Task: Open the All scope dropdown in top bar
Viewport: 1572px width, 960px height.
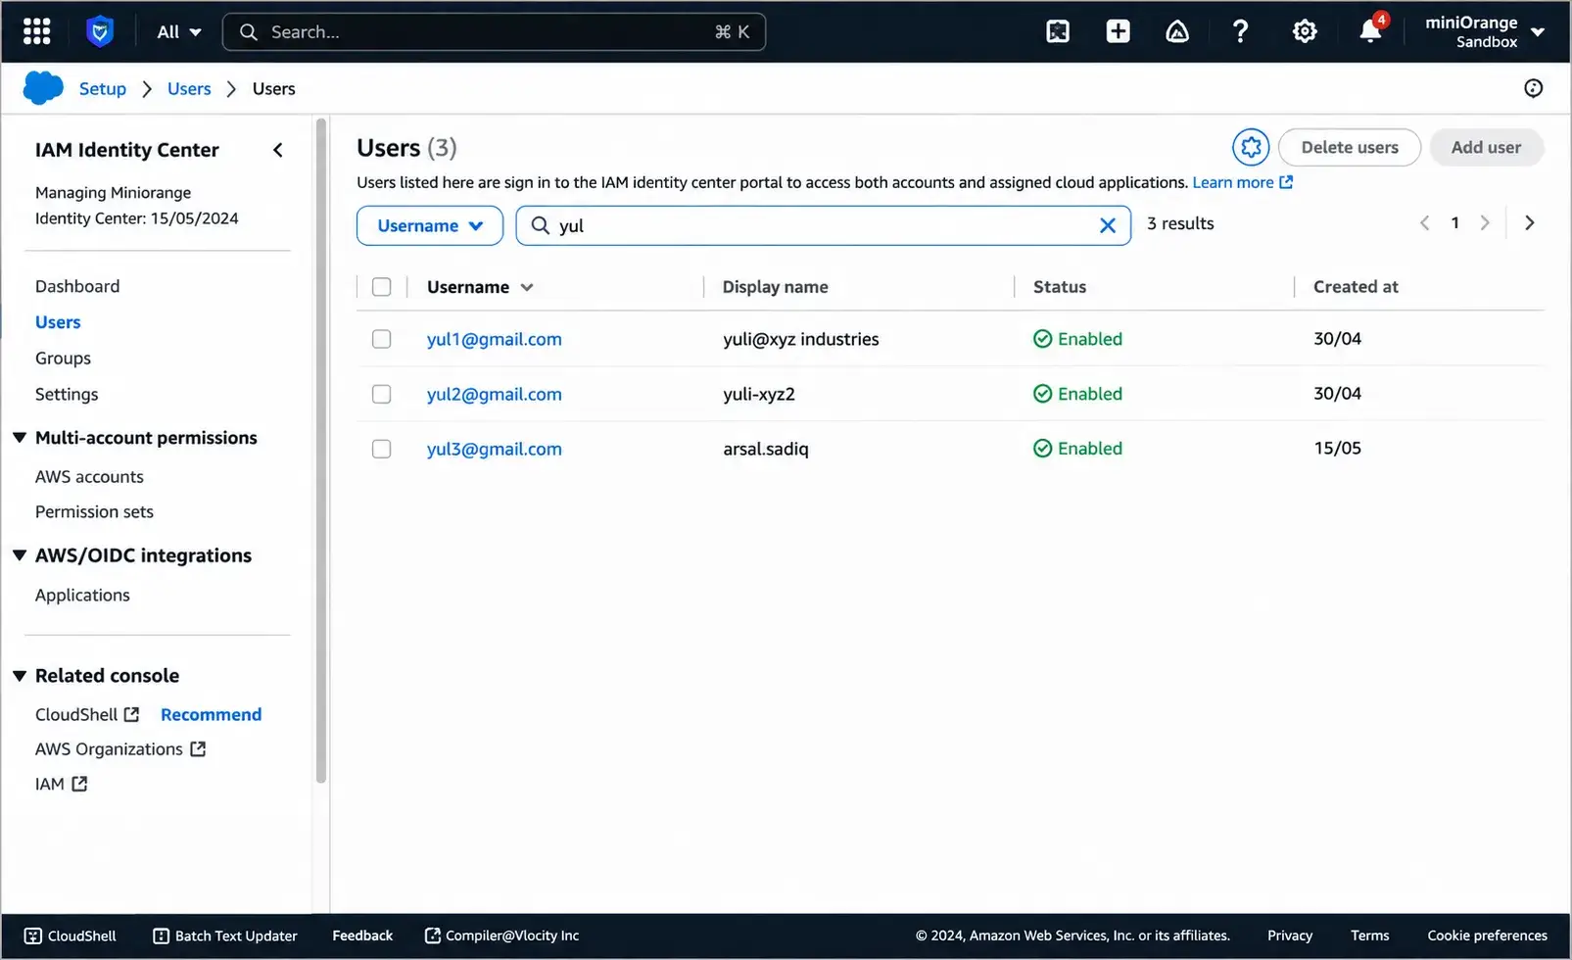Action: click(179, 31)
